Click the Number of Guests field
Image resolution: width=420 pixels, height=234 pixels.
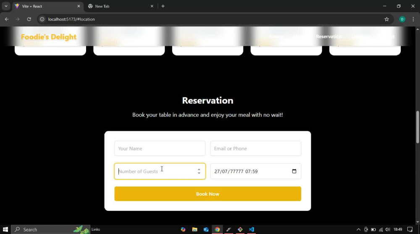[160, 171]
